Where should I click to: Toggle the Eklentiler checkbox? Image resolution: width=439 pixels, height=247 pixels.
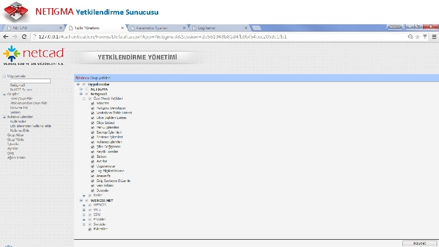90,229
